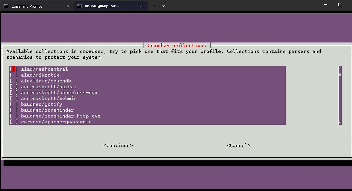Image resolution: width=352 pixels, height=191 pixels.
Task: Check the andreasbrett/baikal collection
Action: pos(14,87)
